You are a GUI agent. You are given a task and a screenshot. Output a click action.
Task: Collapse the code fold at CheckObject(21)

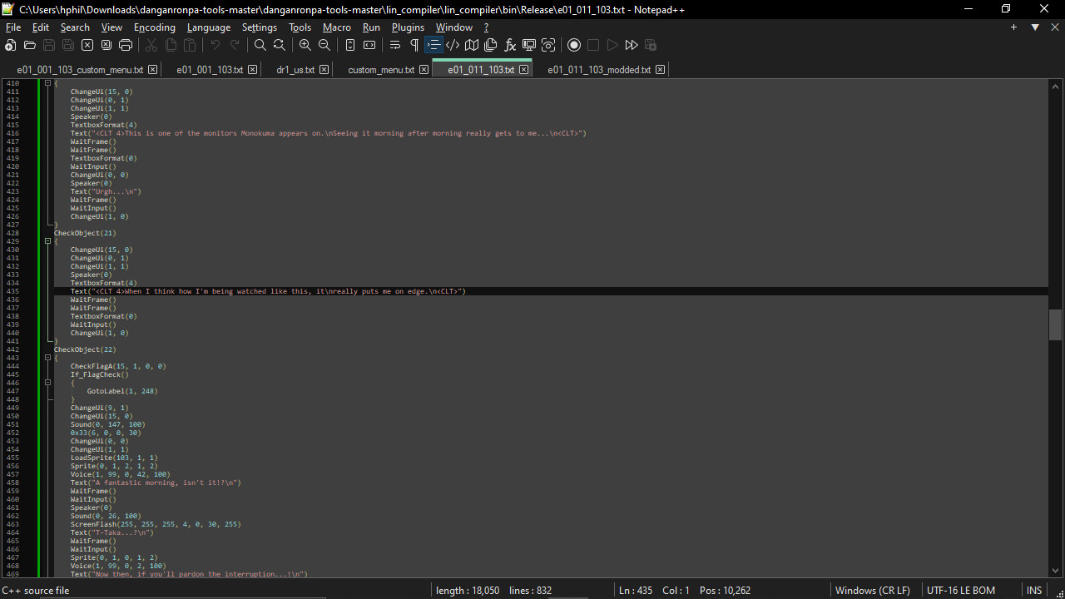coord(47,240)
